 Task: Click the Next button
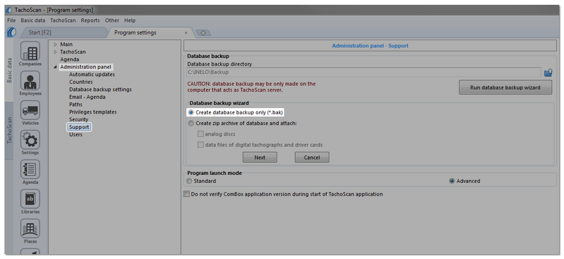(260, 157)
